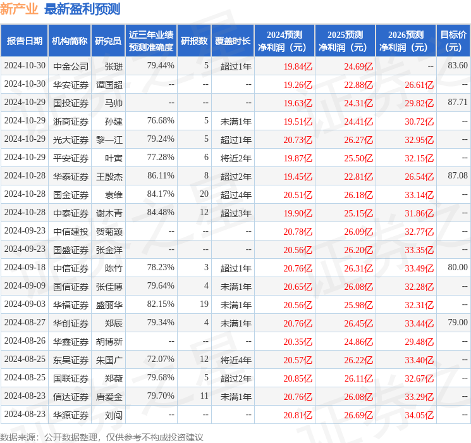Click the 研报数 column header
This screenshot has height=443, width=471.
[x=194, y=41]
